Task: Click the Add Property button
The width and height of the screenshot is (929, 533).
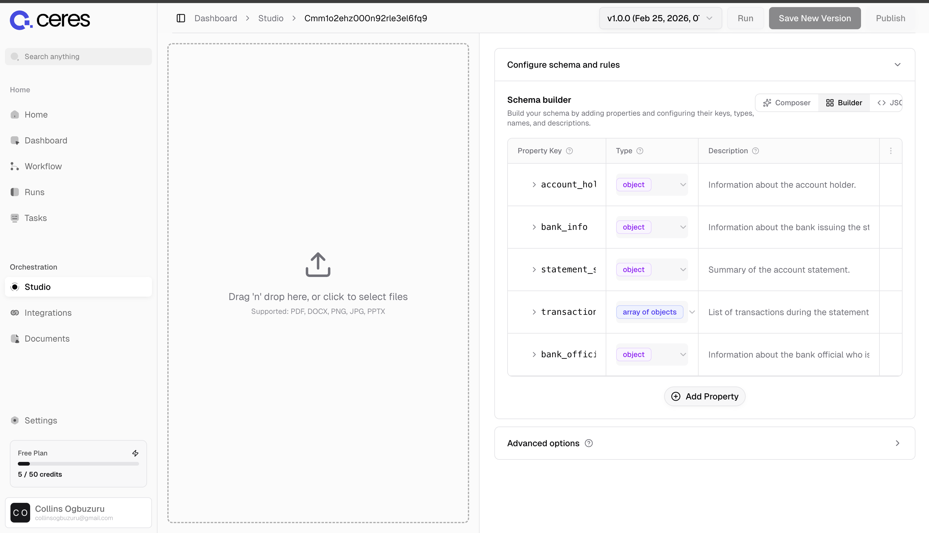Action: pos(704,396)
